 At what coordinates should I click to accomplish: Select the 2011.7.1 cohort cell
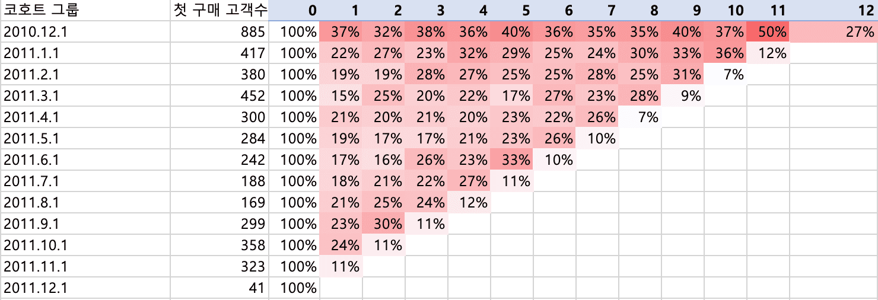coord(85,181)
